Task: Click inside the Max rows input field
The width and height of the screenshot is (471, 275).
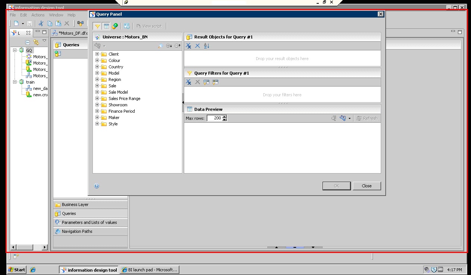Action: pos(214,118)
